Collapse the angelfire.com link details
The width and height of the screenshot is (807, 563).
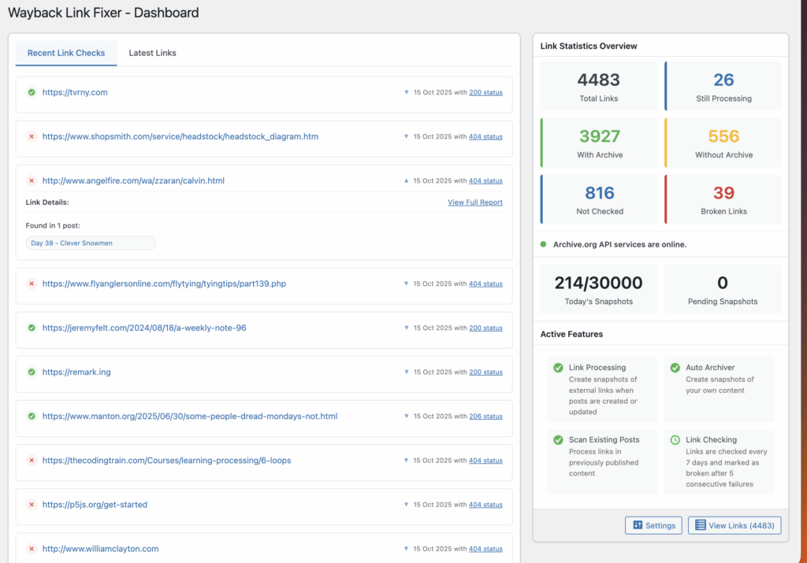(407, 180)
